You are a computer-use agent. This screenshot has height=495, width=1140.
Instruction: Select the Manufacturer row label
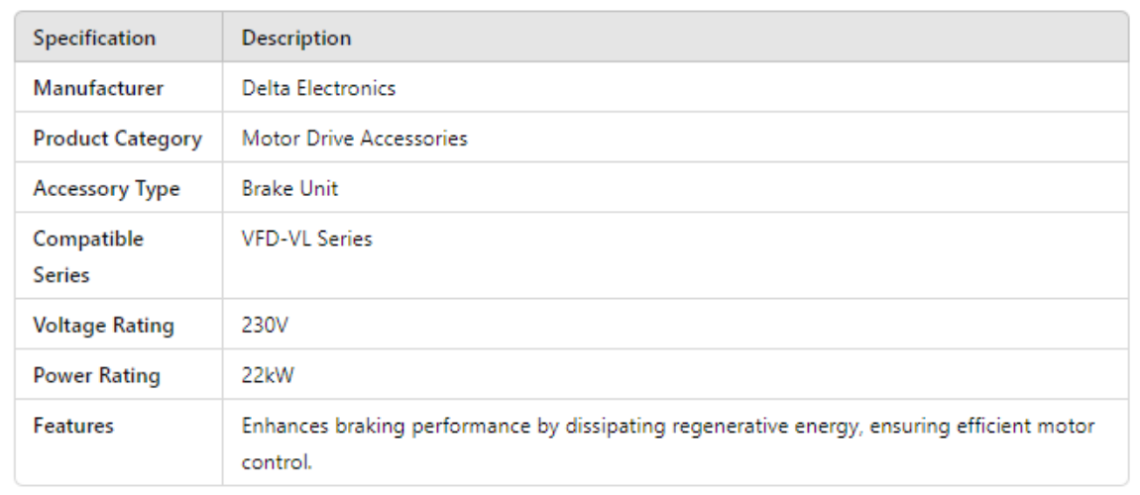coord(98,88)
